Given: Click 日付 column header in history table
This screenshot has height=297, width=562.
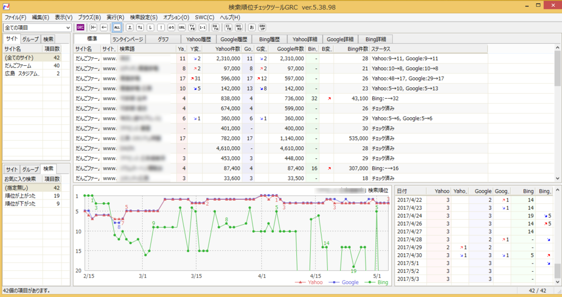Looking at the screenshot, I should (x=411, y=191).
